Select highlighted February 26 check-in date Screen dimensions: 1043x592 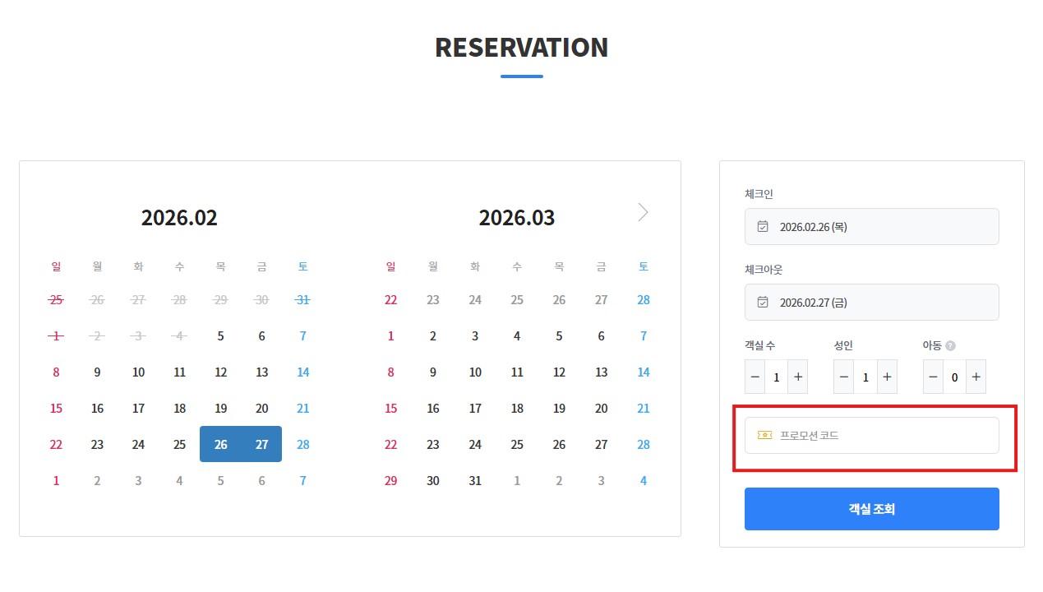(220, 445)
